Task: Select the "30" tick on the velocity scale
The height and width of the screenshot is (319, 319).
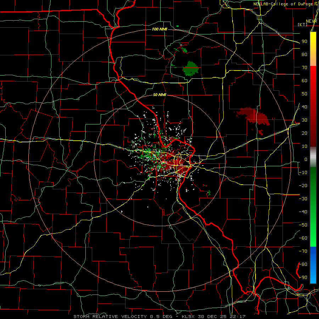Action: [x=304, y=120]
